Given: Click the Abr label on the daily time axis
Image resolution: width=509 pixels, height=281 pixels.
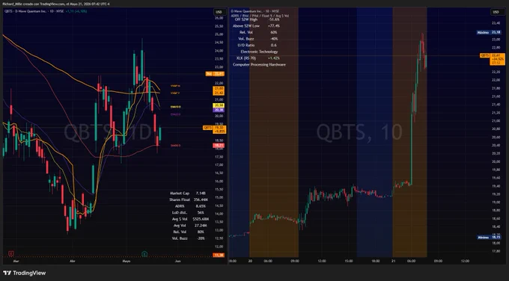Looking at the screenshot, I should (72, 261).
